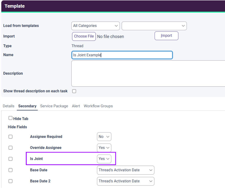Click into the Description text area
Screen dimensions: 225x193
coord(148,73)
